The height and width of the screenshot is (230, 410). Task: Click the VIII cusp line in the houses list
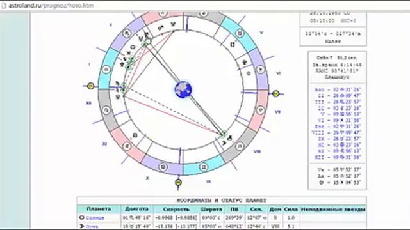[x=337, y=133]
